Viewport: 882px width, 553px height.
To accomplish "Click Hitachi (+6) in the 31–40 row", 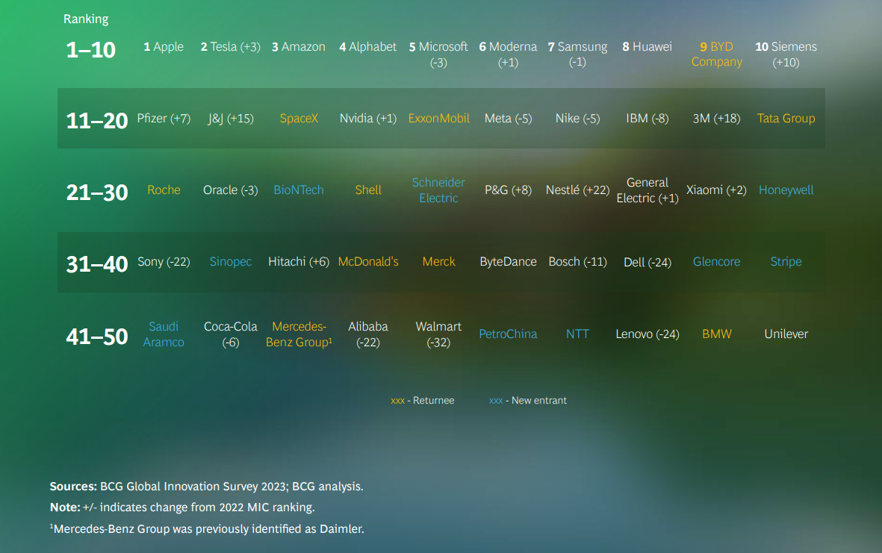I will pyautogui.click(x=299, y=262).
